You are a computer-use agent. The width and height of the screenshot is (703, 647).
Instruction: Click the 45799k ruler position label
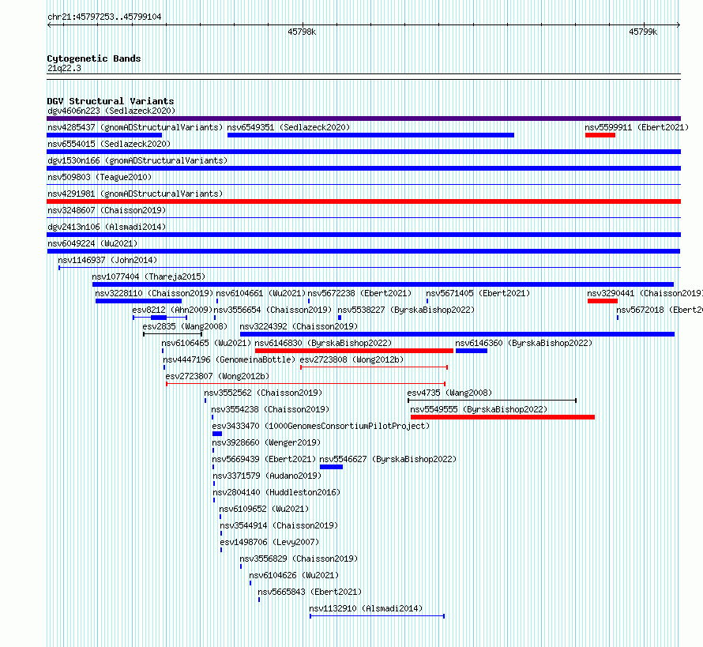(x=643, y=32)
